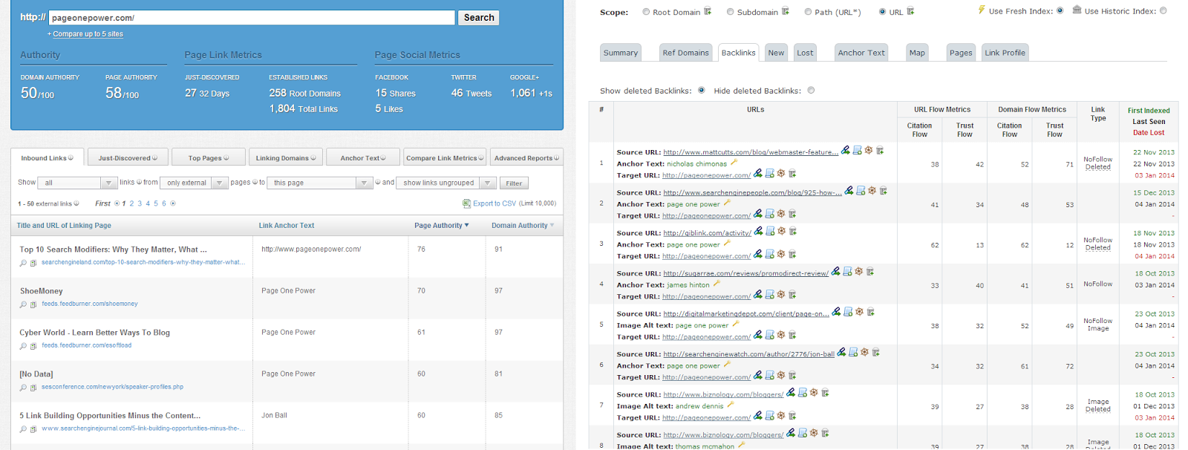Screen dimensions: 1188x450
Task: Open the Lost backlinks tab
Action: 805,53
